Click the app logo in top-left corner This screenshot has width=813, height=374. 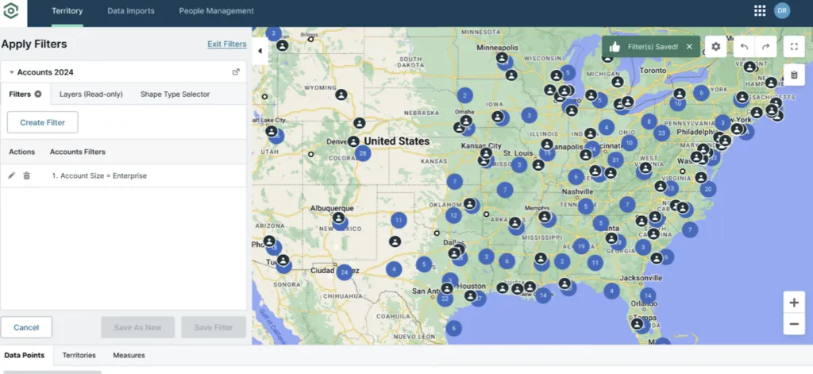point(11,11)
